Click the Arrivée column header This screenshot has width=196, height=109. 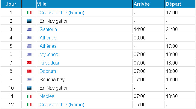(x=149, y=4)
